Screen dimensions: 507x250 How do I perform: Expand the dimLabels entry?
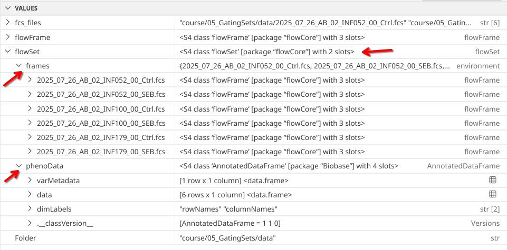30,209
